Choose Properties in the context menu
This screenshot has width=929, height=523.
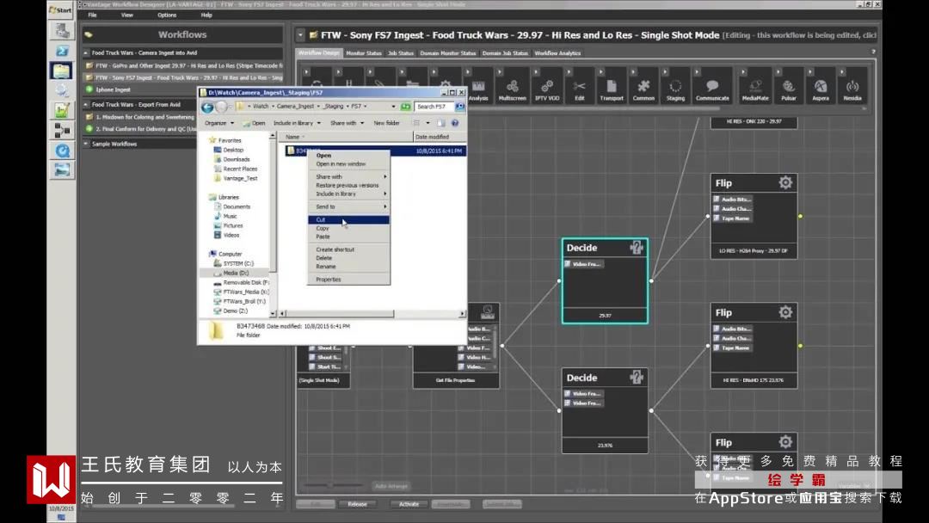[348, 280]
